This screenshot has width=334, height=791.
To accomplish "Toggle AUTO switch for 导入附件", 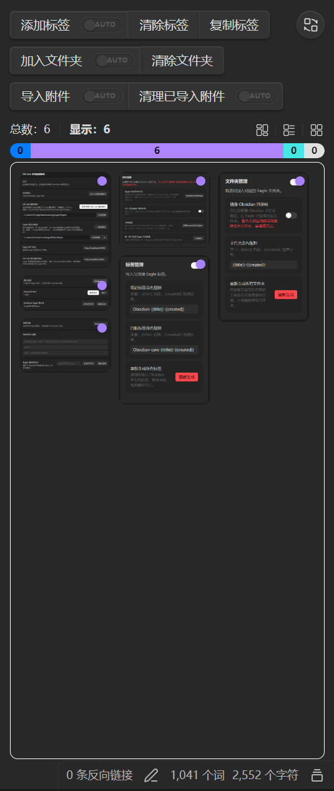I will [101, 96].
